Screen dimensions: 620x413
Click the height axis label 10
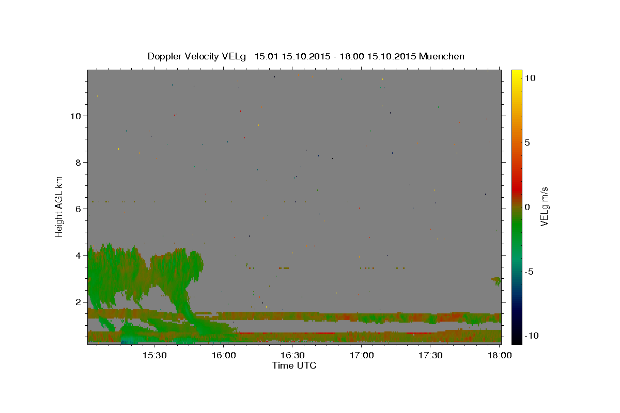76,116
